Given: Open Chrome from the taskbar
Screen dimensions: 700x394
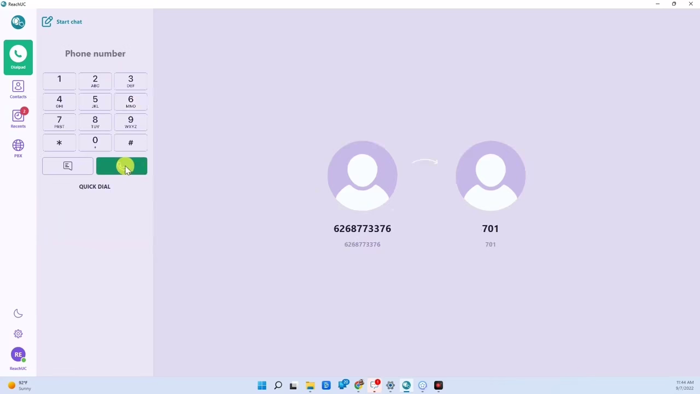Looking at the screenshot, I should click(358, 385).
